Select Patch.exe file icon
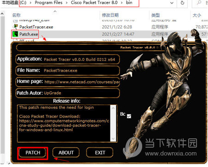 click(15, 34)
